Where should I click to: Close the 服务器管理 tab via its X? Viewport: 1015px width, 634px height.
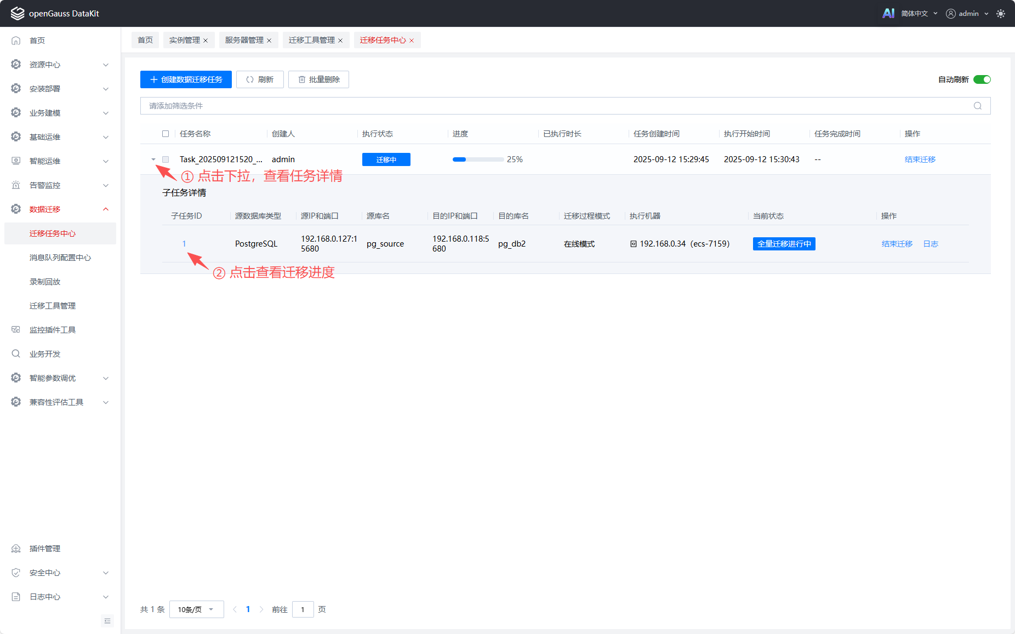point(269,41)
